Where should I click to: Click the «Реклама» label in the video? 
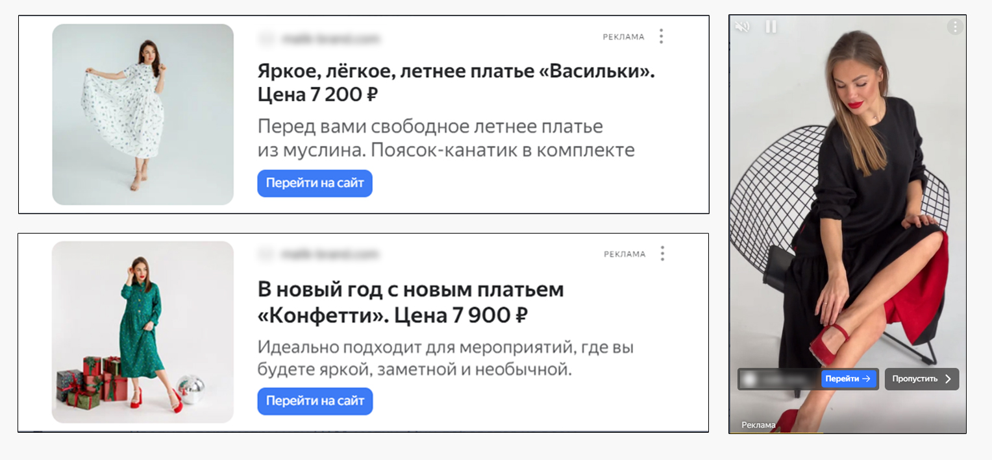point(758,425)
